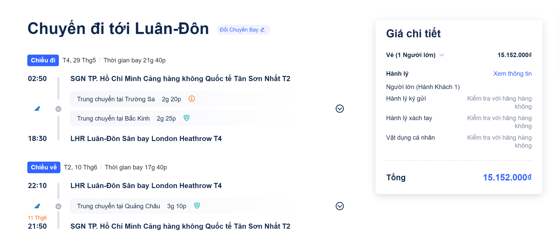Select the Chiều đi tab

tap(43, 60)
